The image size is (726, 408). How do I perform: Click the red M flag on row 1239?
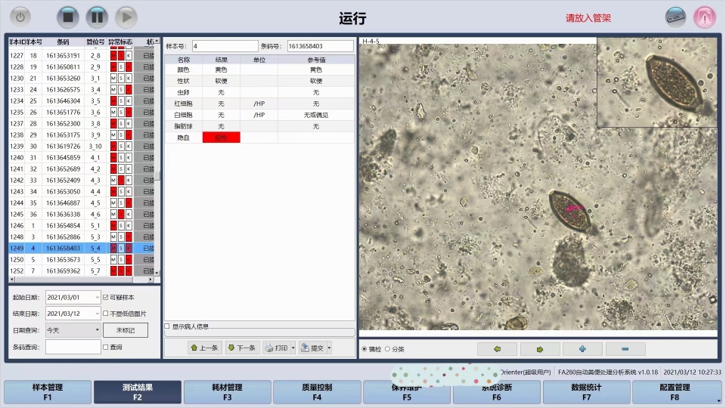[x=113, y=146]
